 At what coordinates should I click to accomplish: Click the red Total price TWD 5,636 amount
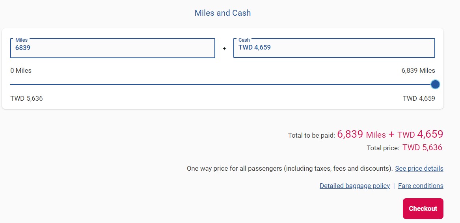tap(423, 147)
